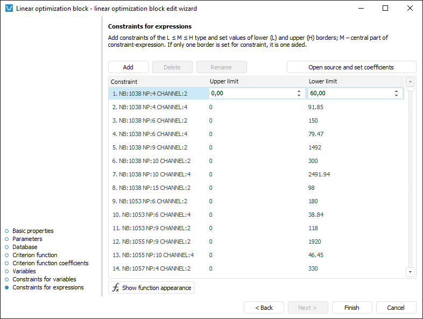Click the Add constraint button
This screenshot has width=423, height=319.
point(128,67)
